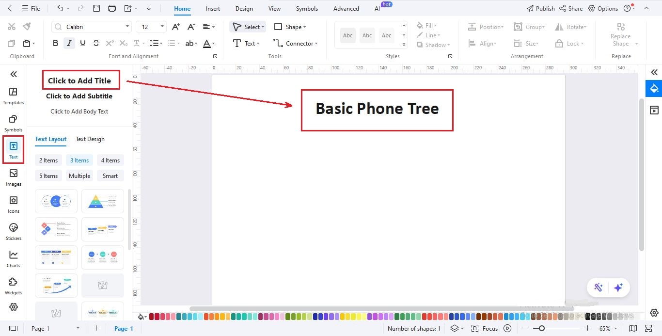The image size is (662, 336).
Task: Switch to the Design ribbon tab
Action: pyautogui.click(x=244, y=8)
